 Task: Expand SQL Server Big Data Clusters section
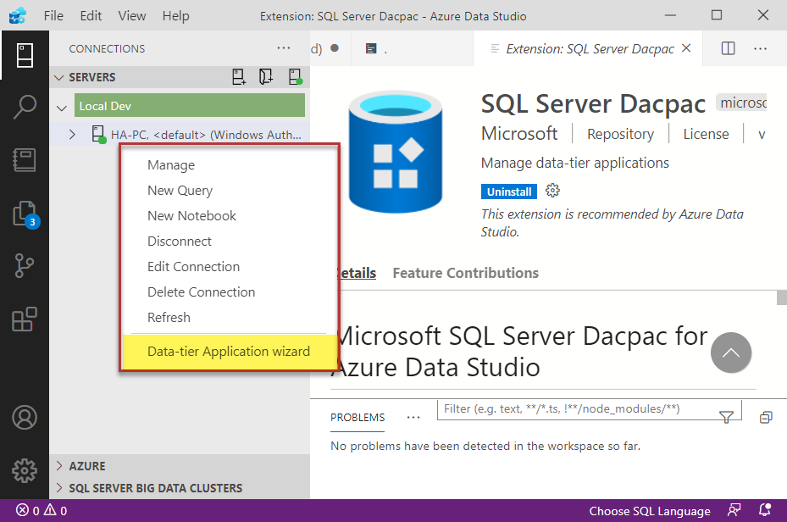59,488
